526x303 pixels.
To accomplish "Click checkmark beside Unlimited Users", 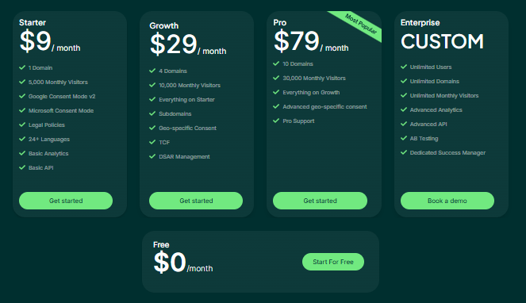I will 404,67.
